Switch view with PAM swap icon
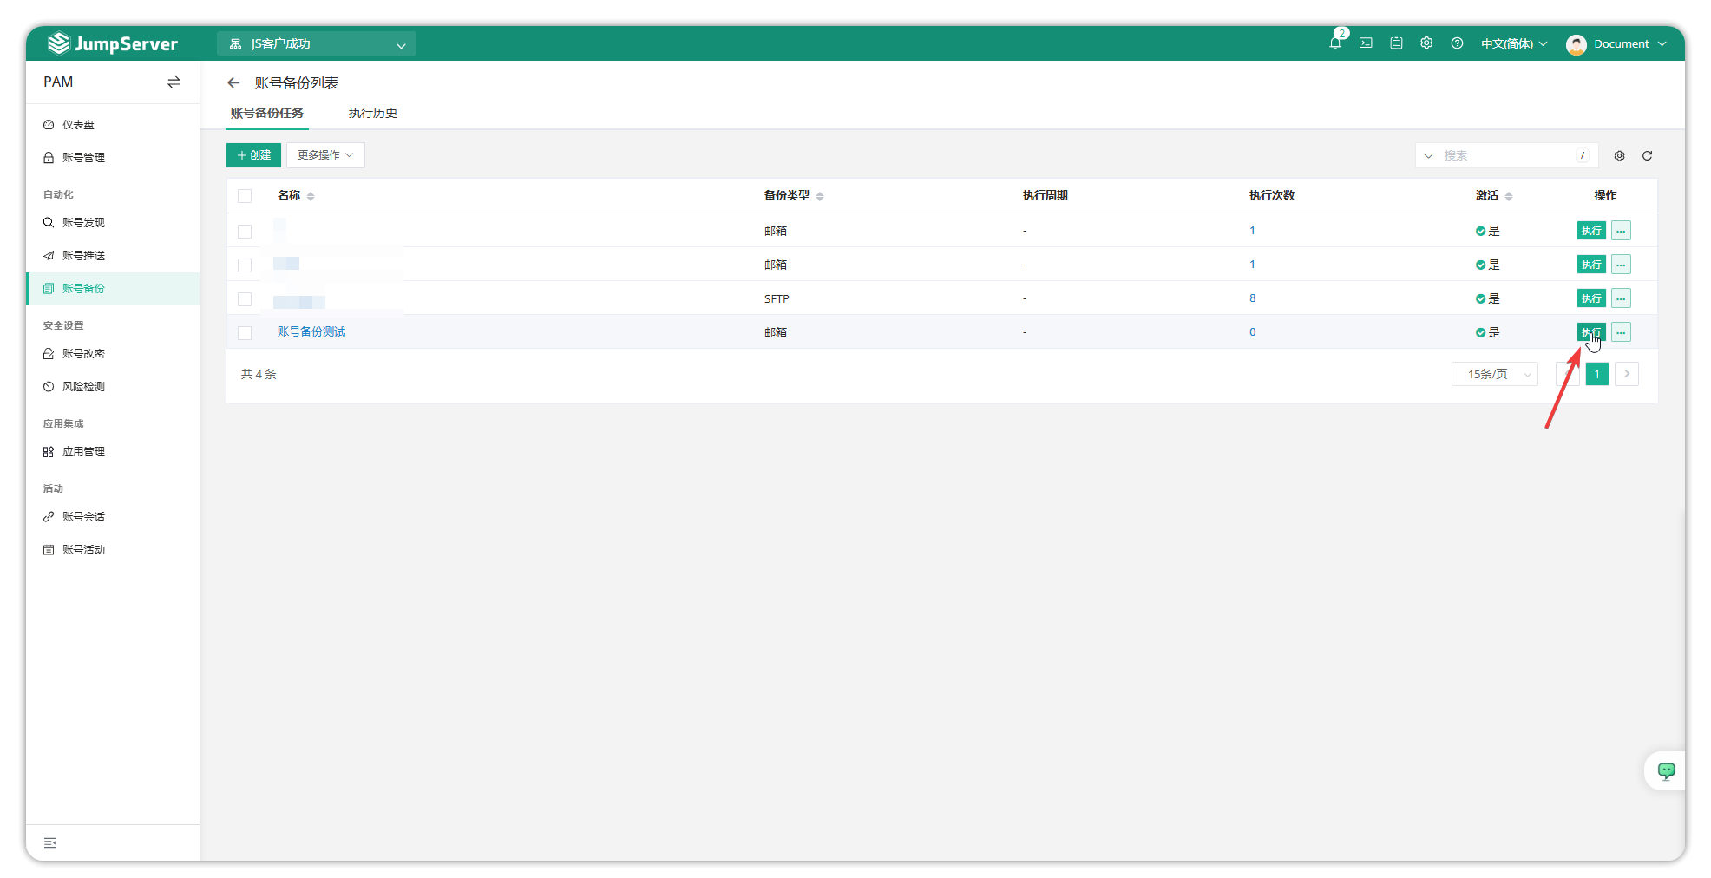Image resolution: width=1711 pixels, height=878 pixels. tap(174, 82)
